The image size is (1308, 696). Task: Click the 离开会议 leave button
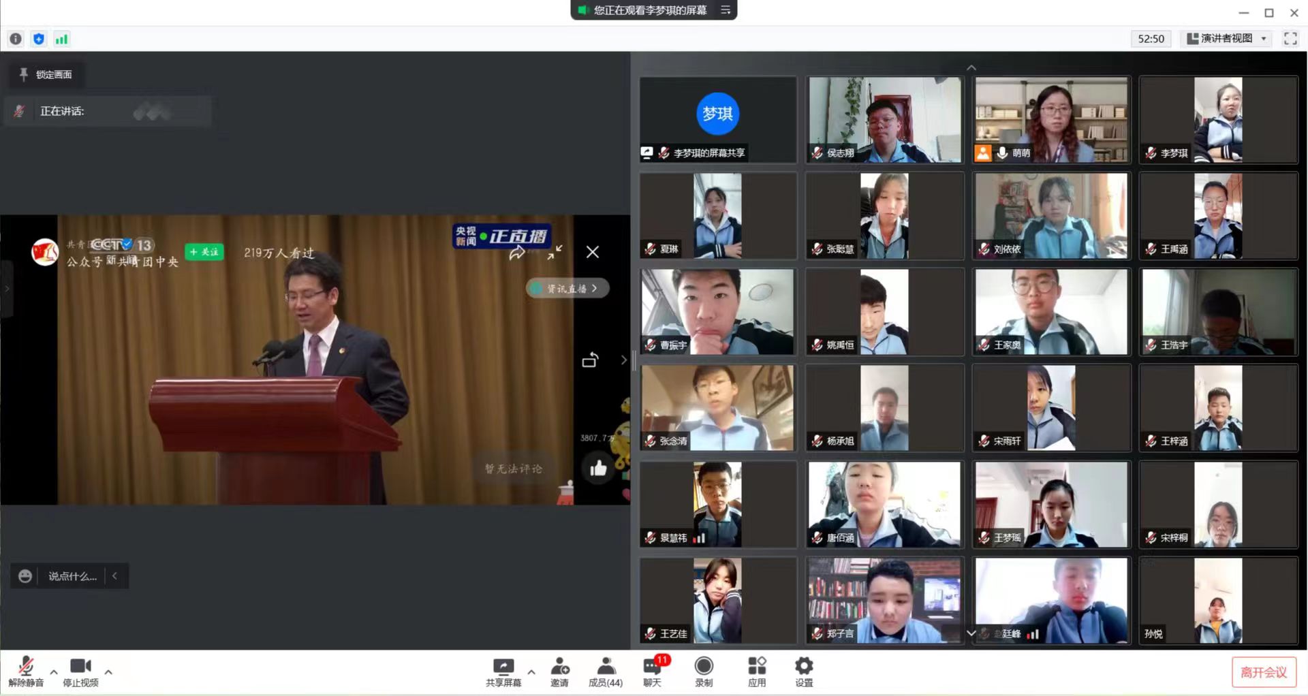coord(1264,672)
